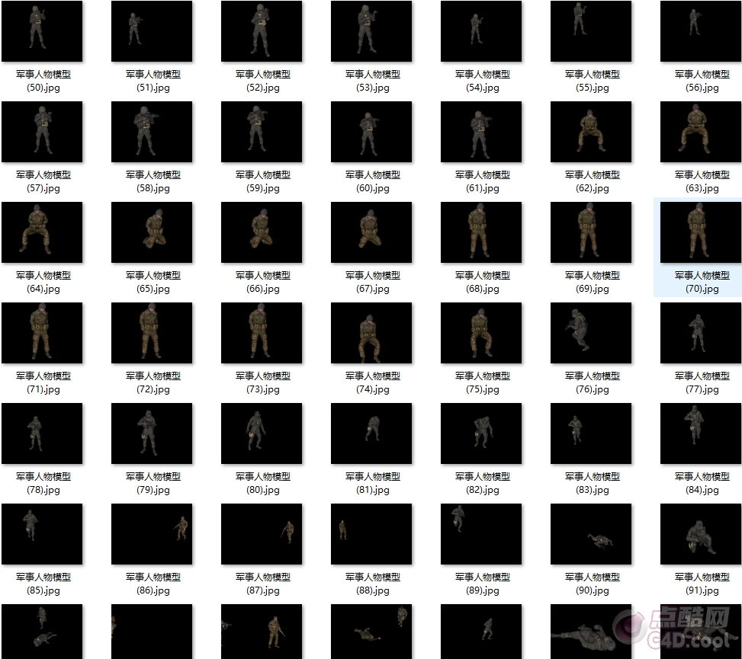Select thumbnail 军事人物模型 (56).jpg

(x=701, y=31)
